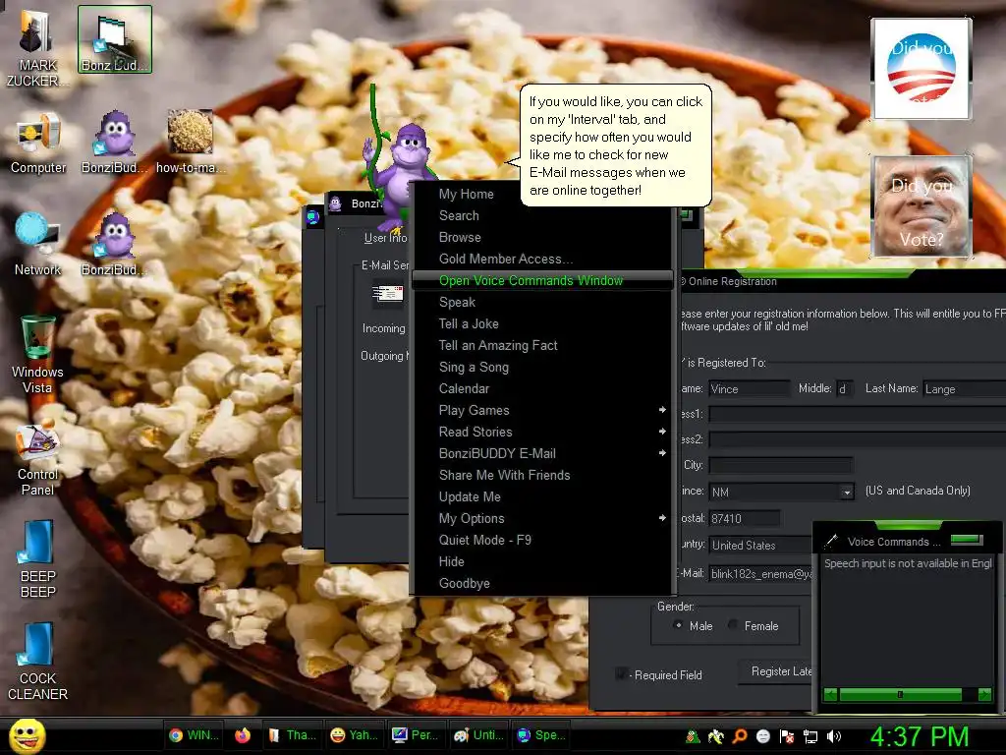Image resolution: width=1006 pixels, height=755 pixels.
Task: Choose Sing a Song
Action: point(541,368)
